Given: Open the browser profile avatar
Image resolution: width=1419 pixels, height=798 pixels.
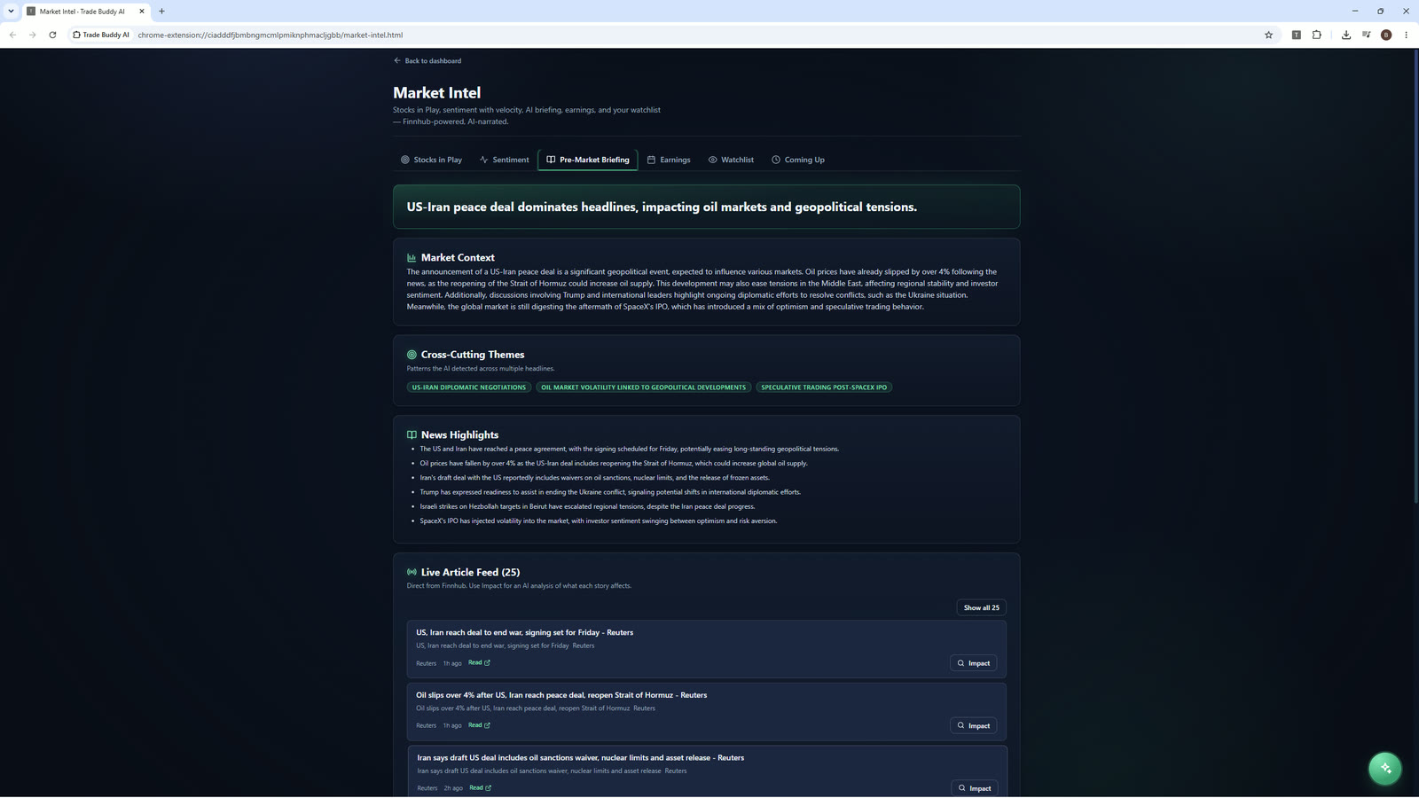Looking at the screenshot, I should click(x=1386, y=35).
